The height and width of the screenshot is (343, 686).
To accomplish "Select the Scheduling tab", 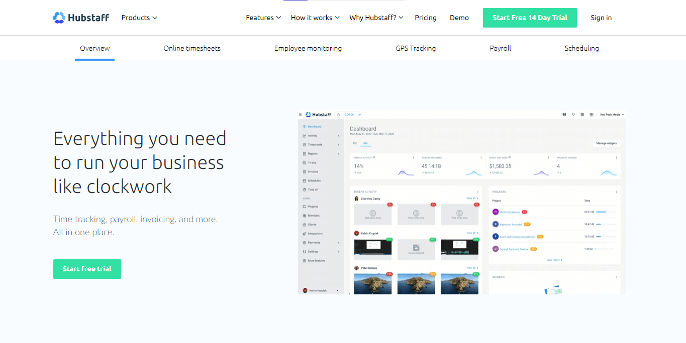I will coord(581,48).
